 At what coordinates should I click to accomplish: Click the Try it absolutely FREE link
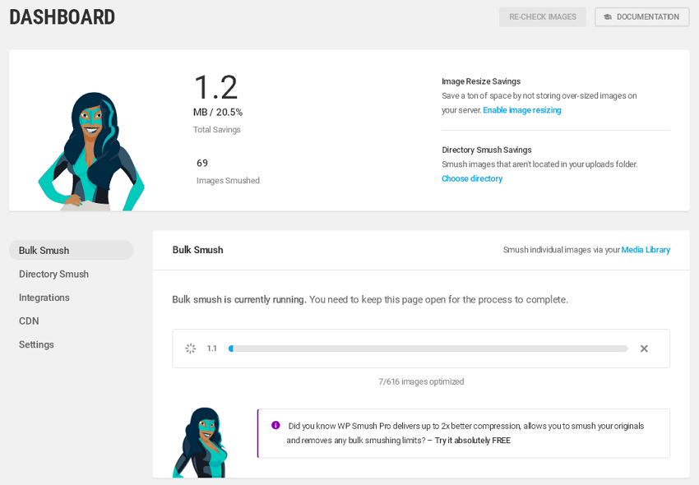click(473, 441)
